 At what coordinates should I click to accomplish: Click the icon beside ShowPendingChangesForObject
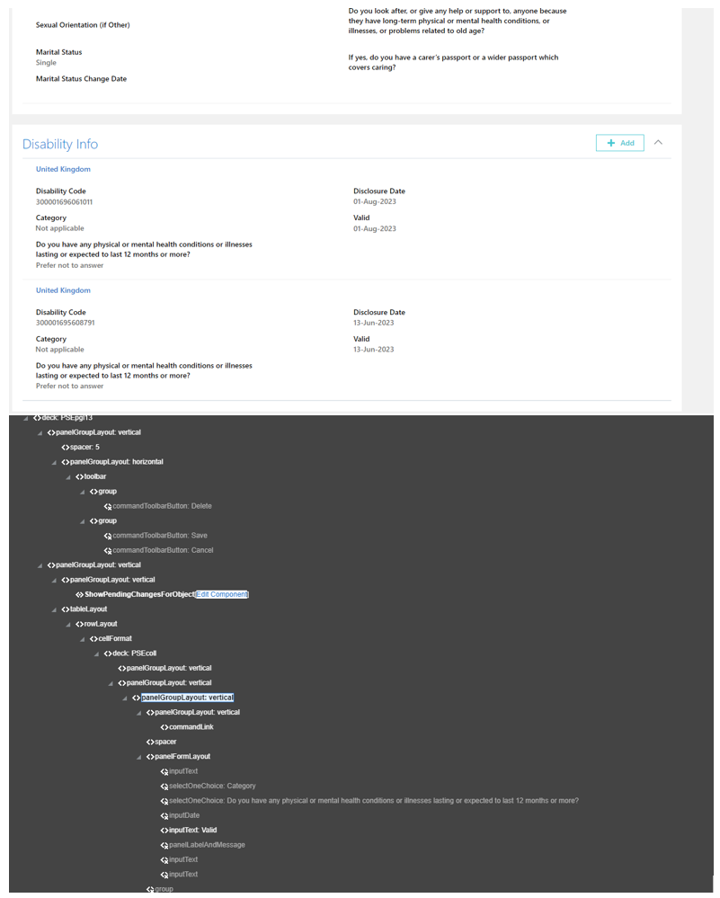pos(80,595)
